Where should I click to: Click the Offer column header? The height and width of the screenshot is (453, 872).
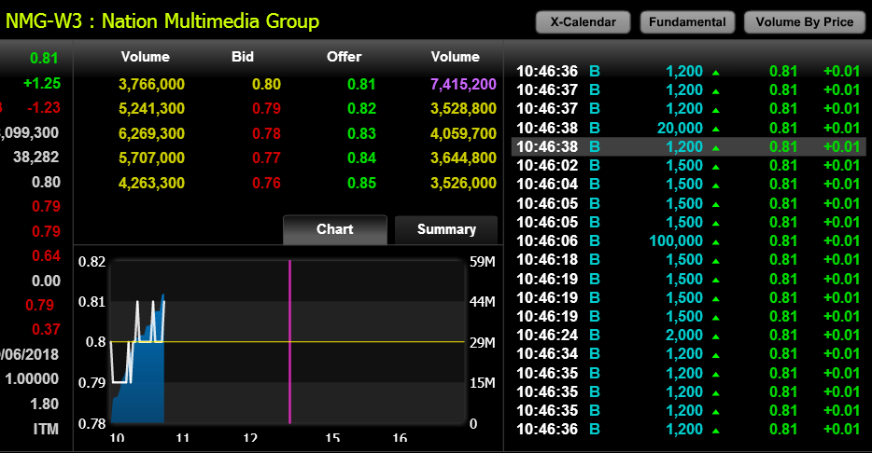[345, 57]
